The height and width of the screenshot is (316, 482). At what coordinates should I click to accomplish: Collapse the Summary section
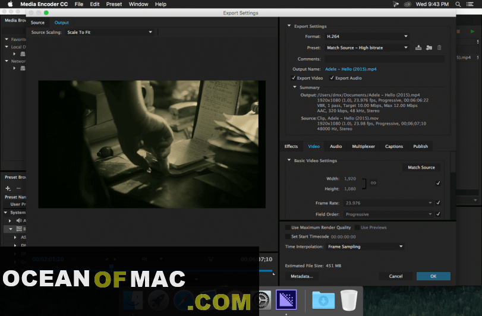294,87
